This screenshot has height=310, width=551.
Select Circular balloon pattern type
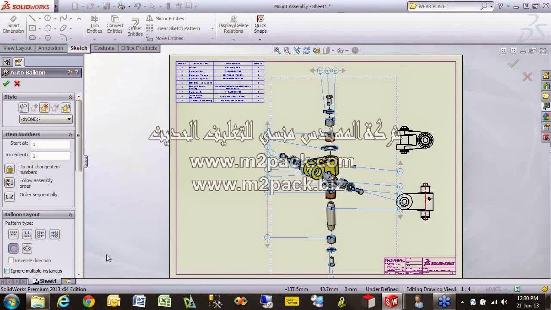coord(27,248)
